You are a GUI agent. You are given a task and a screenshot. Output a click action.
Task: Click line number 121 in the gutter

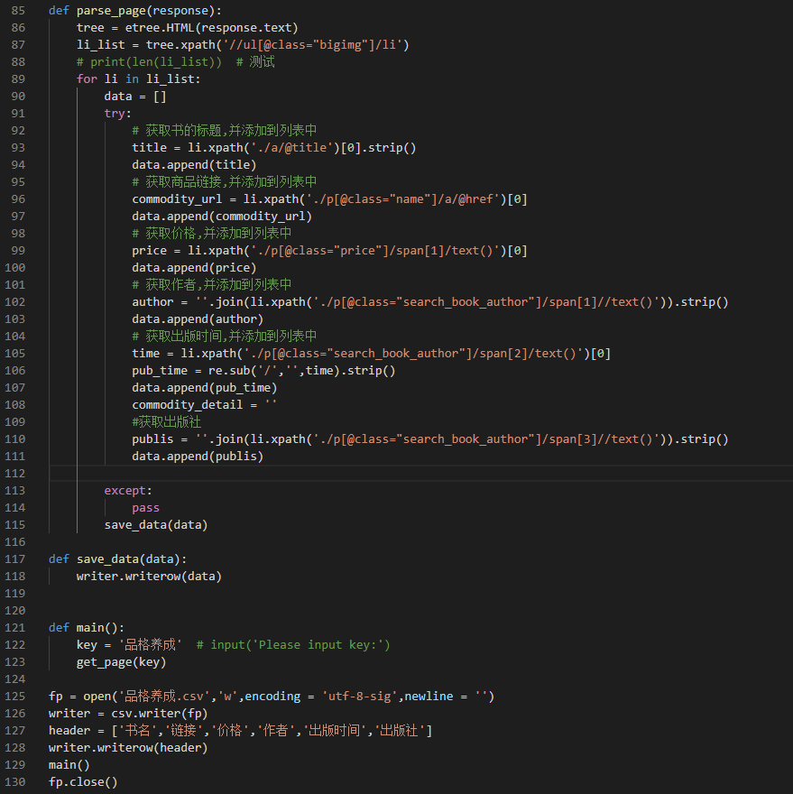[x=14, y=628]
